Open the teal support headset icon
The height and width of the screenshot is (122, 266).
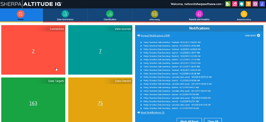pyautogui.click(x=242, y=4)
